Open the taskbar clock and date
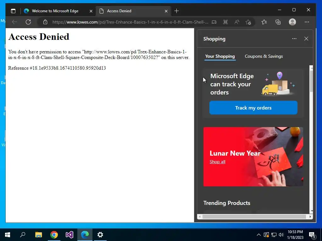Image resolution: width=322 pixels, height=241 pixels. [x=295, y=235]
